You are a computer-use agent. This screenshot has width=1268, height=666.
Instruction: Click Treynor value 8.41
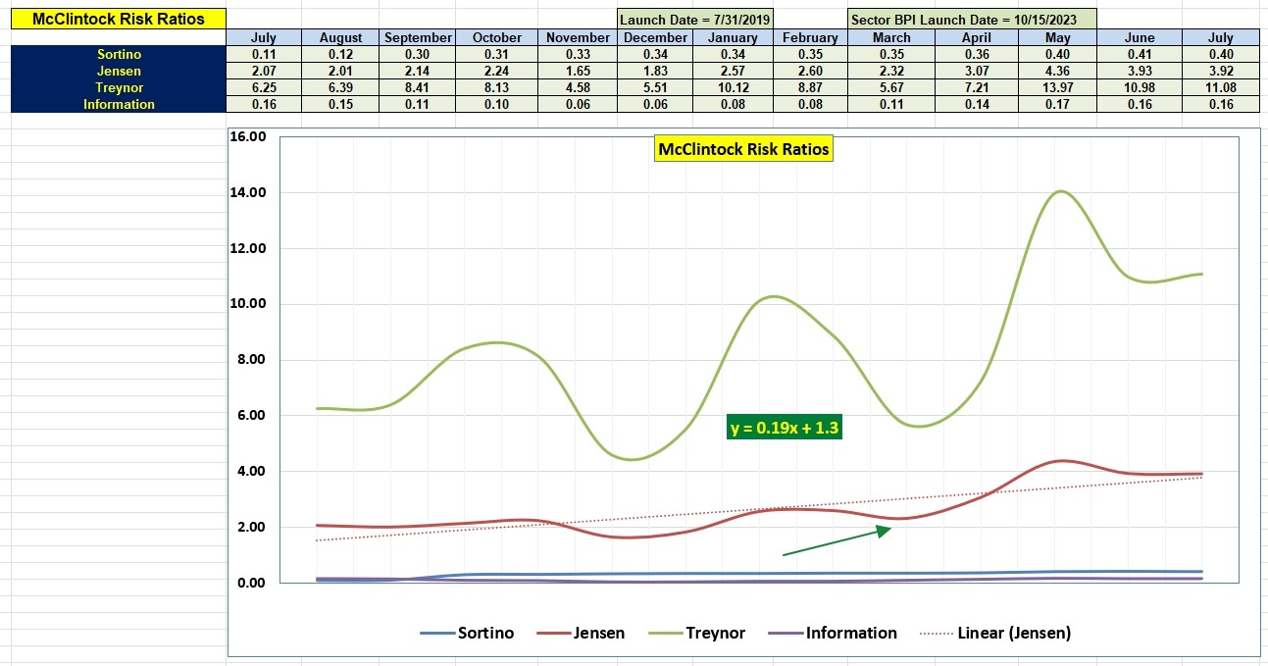click(x=418, y=87)
